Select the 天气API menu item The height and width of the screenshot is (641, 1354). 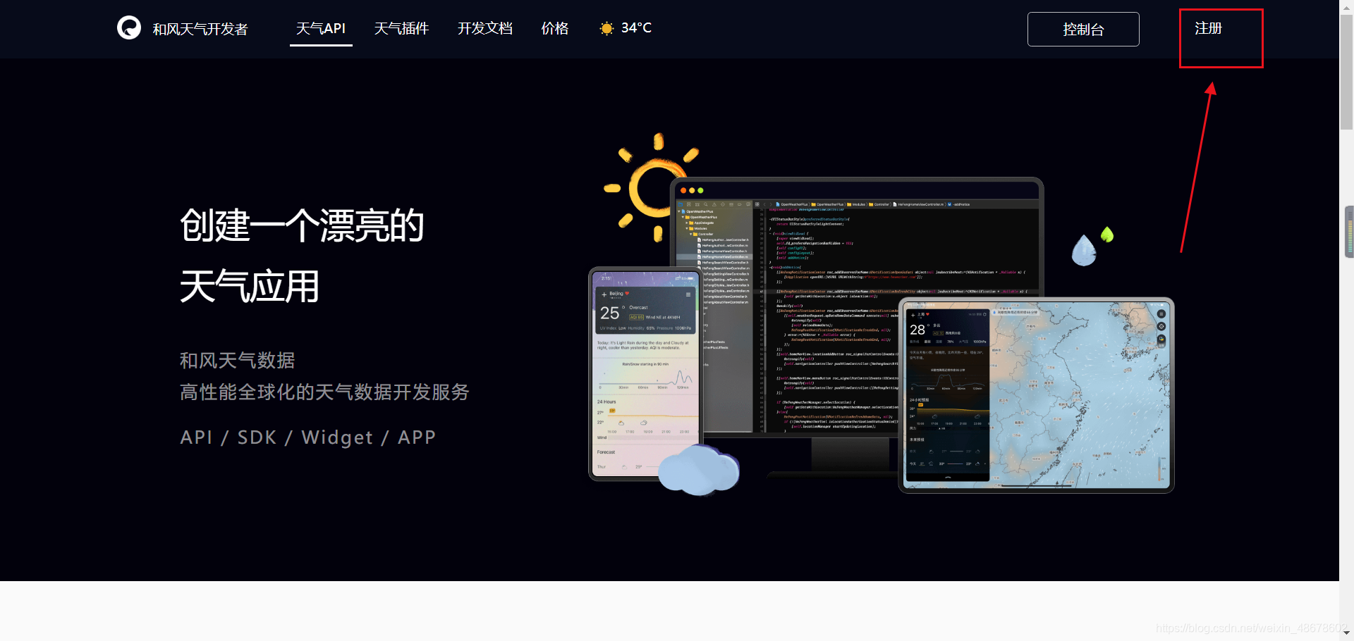coord(321,28)
